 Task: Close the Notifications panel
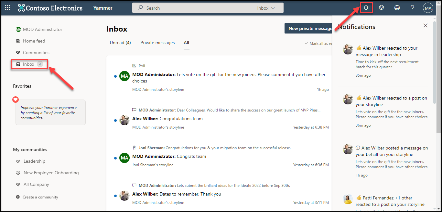click(426, 25)
